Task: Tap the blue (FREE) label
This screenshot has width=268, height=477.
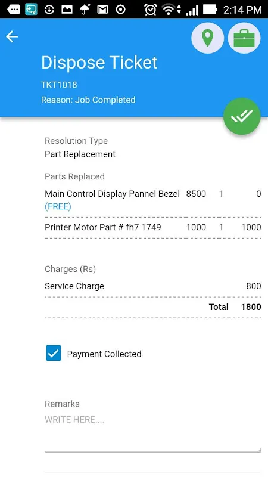Action: pyautogui.click(x=58, y=207)
